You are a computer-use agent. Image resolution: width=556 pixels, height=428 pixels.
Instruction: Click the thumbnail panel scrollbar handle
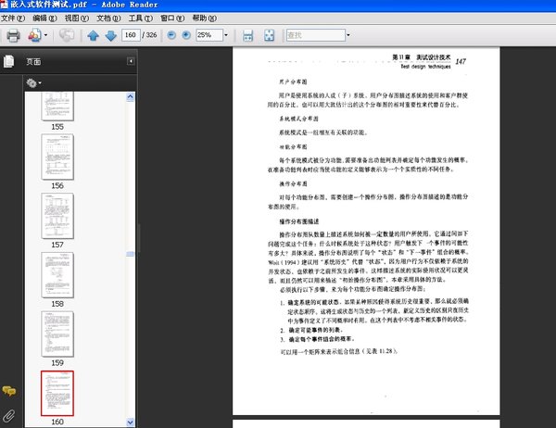[130, 254]
